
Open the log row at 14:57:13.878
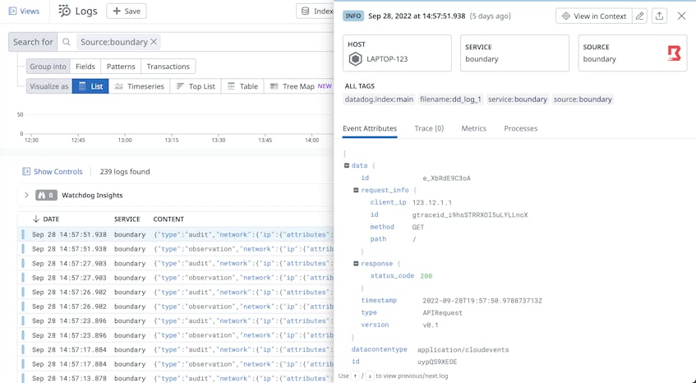[x=176, y=378]
